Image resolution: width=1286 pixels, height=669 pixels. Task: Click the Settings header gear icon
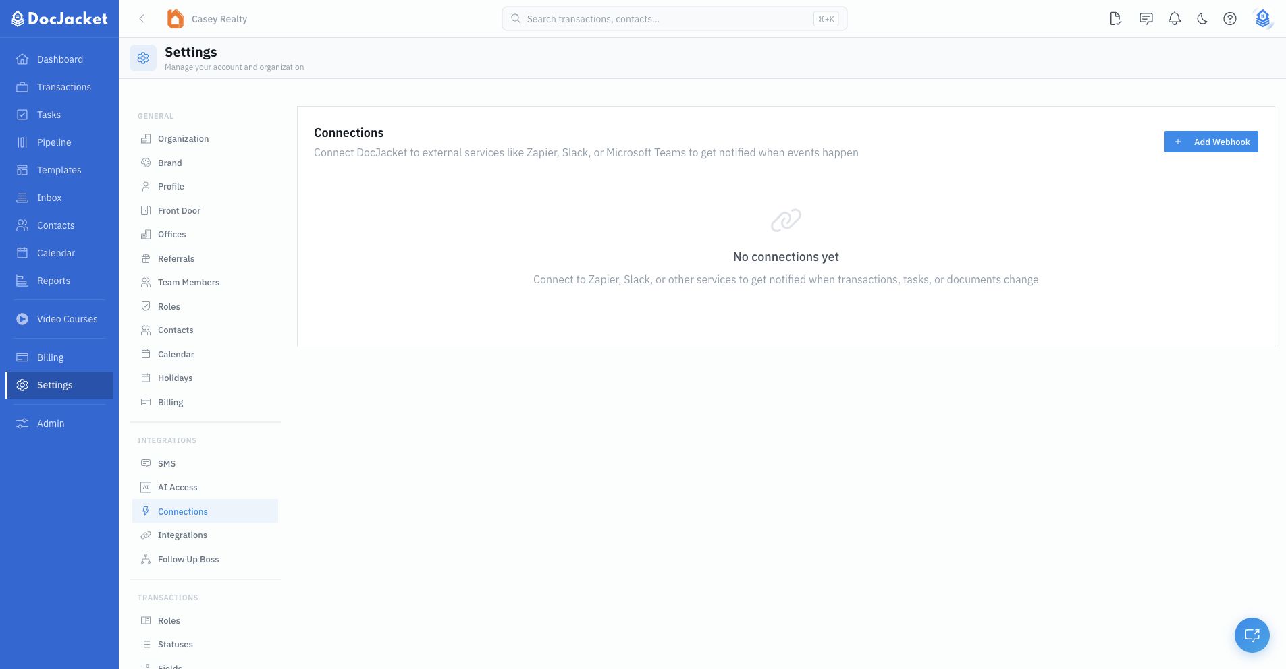pyautogui.click(x=143, y=59)
